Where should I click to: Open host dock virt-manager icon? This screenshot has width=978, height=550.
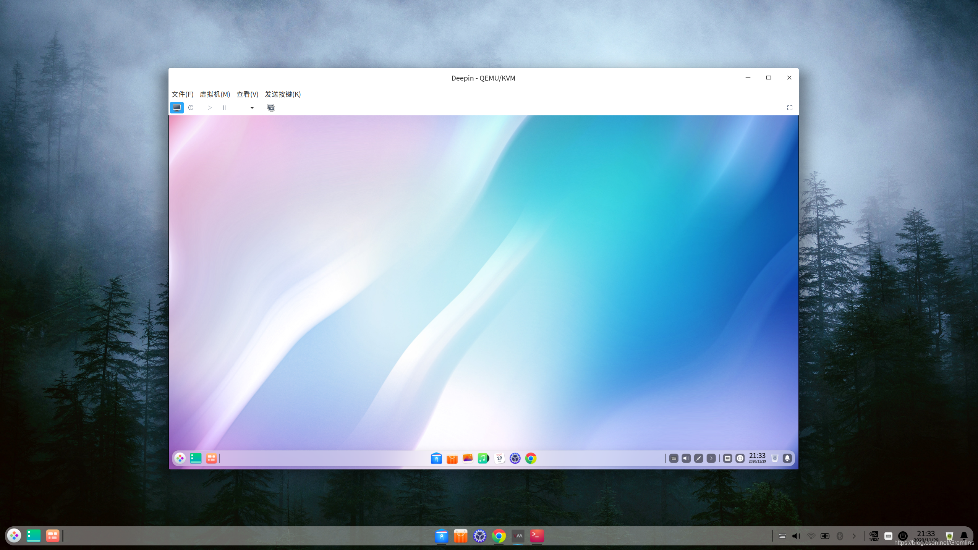click(518, 536)
